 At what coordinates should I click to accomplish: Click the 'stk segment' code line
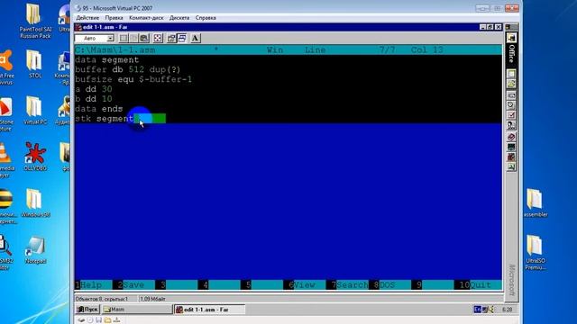coord(105,118)
